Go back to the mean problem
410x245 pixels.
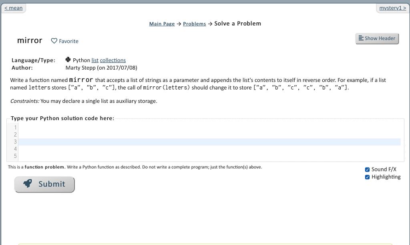pyautogui.click(x=13, y=7)
